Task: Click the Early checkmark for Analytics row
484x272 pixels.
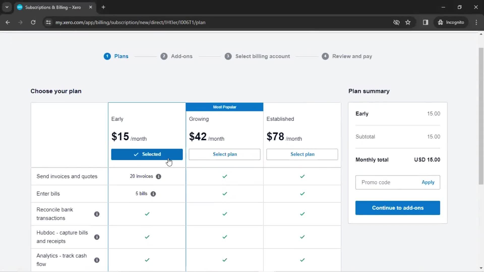Action: pos(147,260)
